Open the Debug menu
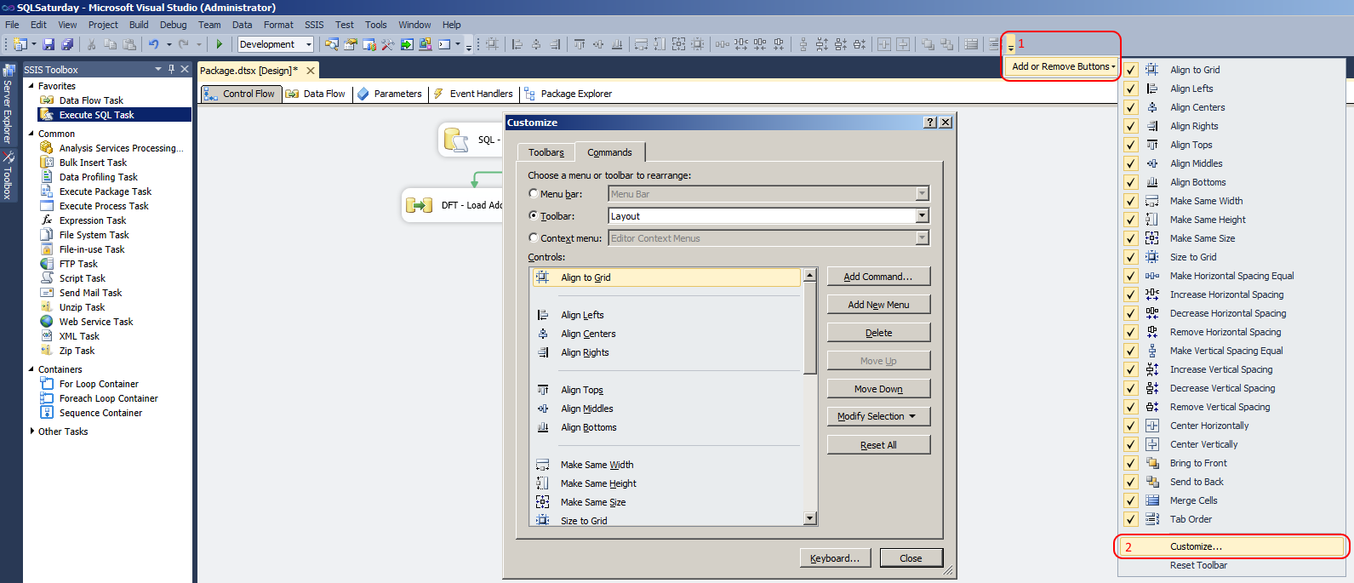This screenshot has width=1354, height=583. point(173,25)
